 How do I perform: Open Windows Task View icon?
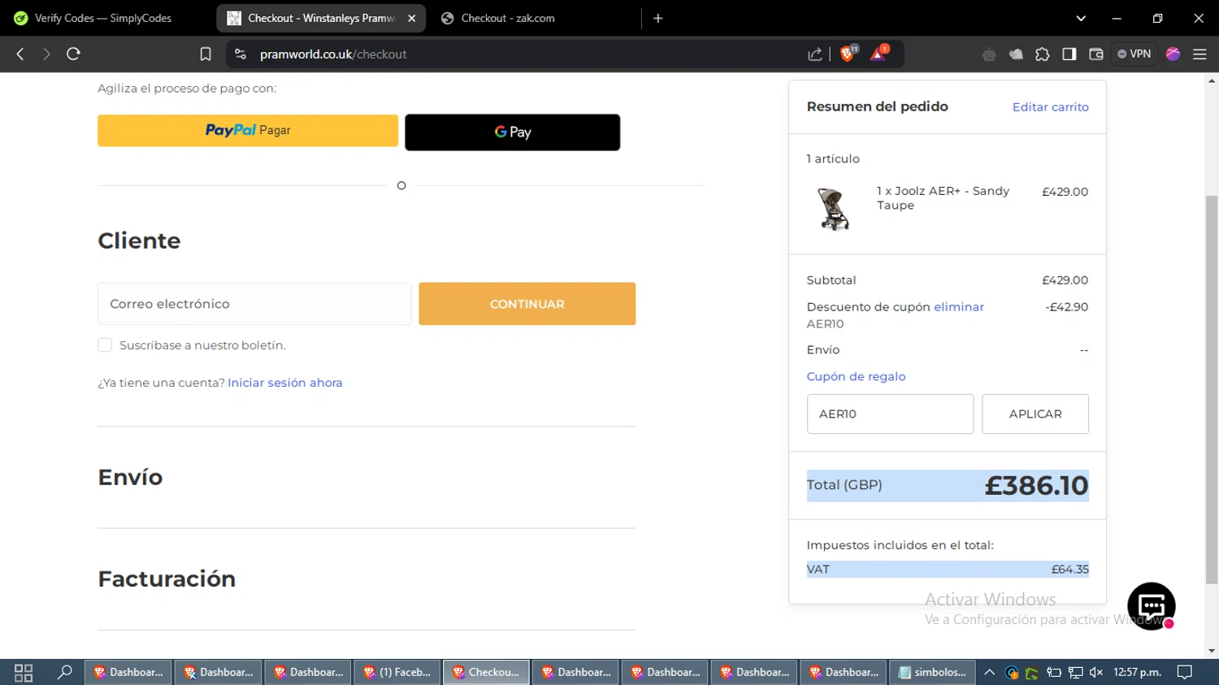tap(24, 673)
